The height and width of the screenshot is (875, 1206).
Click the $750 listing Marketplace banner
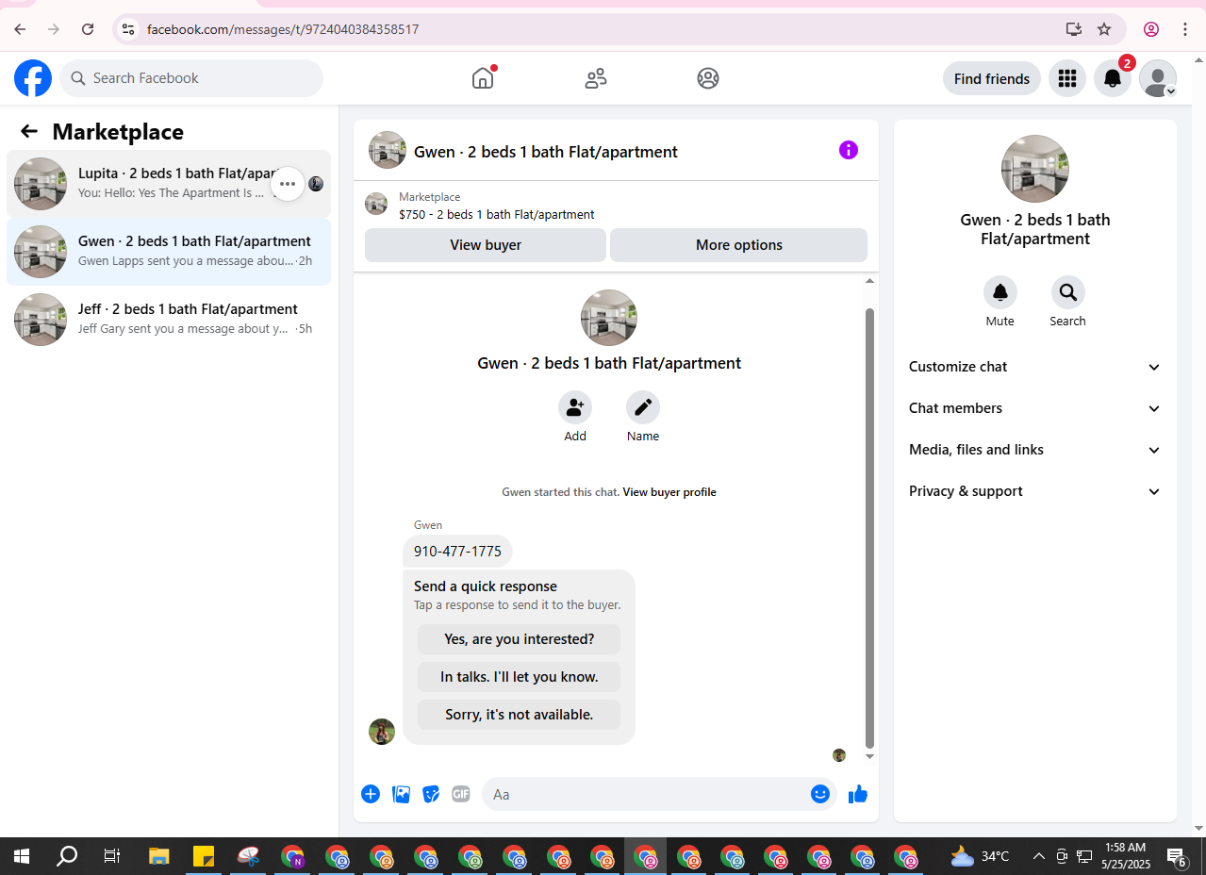616,205
